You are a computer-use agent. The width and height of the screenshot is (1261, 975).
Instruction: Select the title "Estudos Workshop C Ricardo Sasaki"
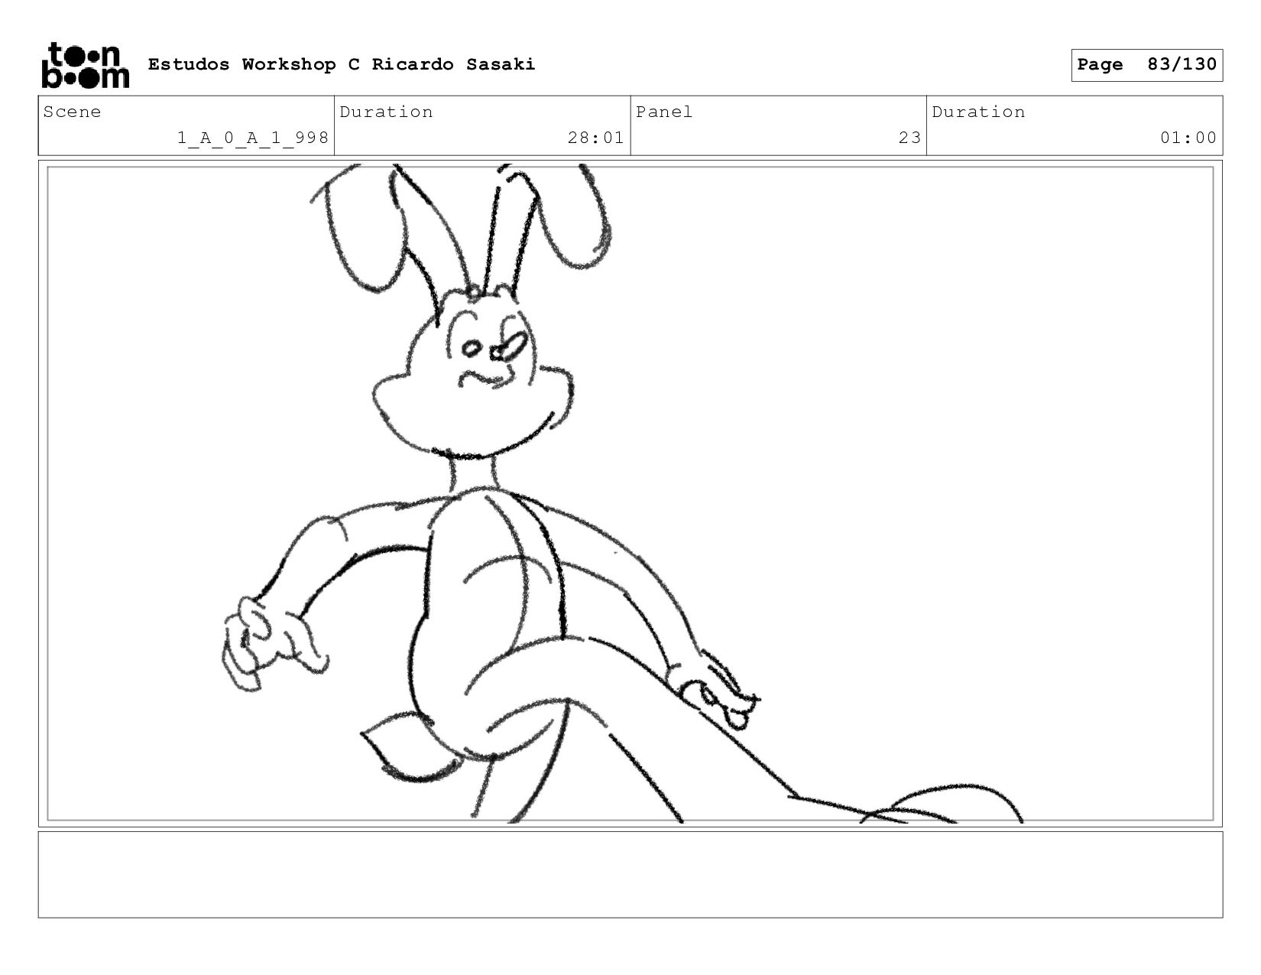pyautogui.click(x=342, y=64)
